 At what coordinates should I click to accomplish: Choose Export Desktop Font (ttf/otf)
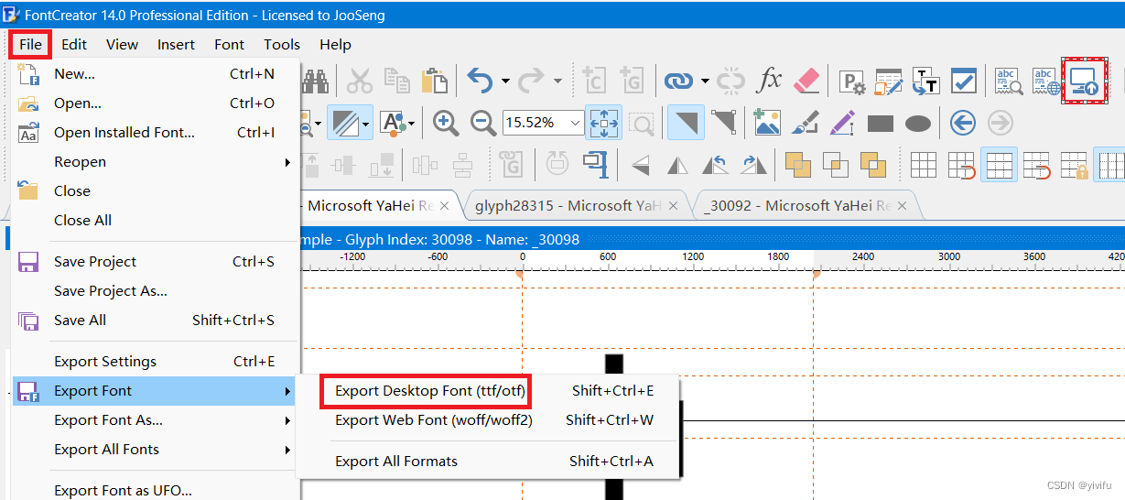coord(489,391)
